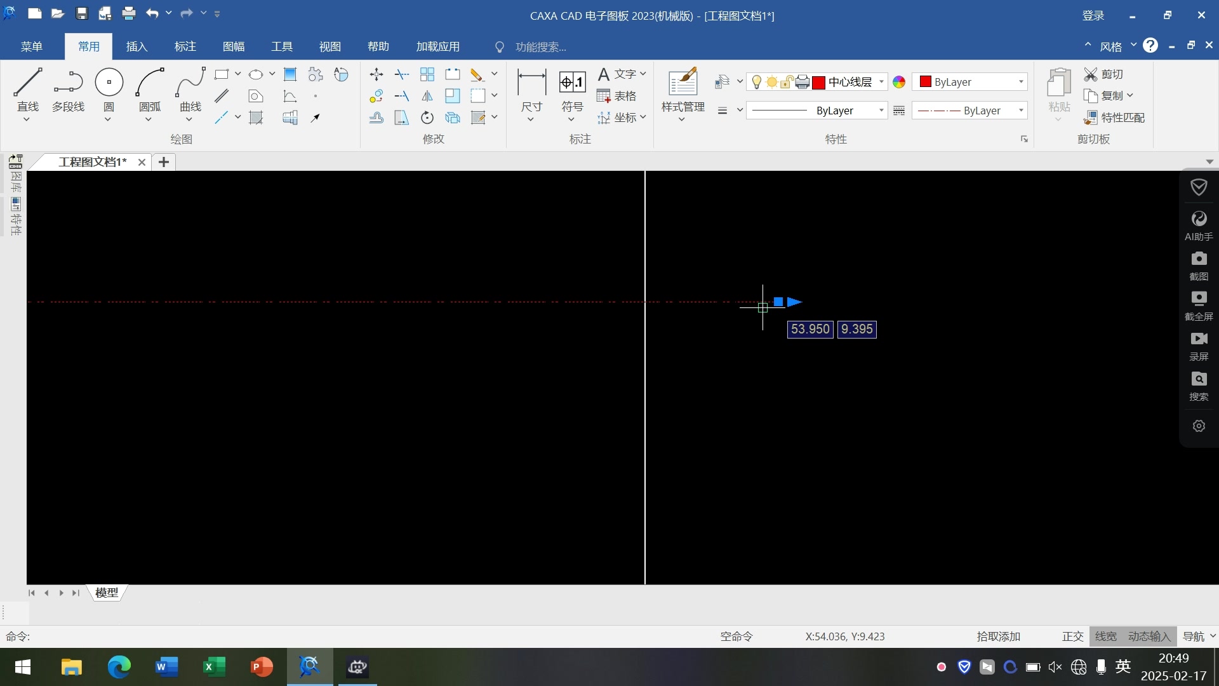Viewport: 1219px width, 686px height.
Task: Select the centerline tool
Action: coord(222,118)
